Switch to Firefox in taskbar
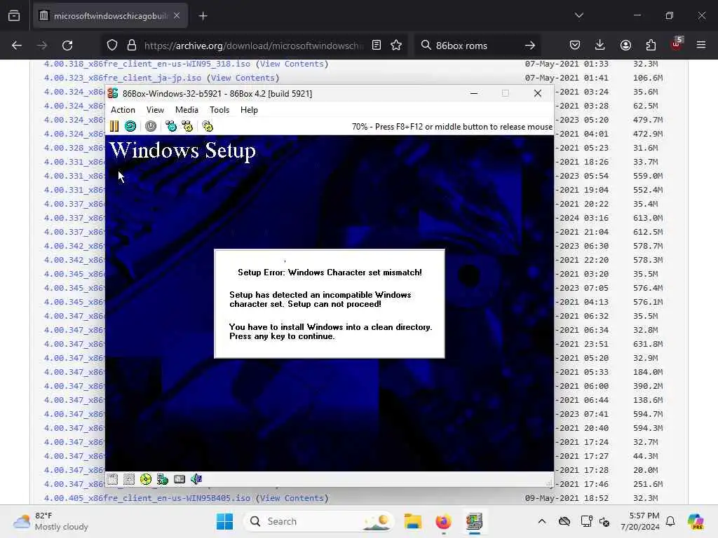This screenshot has height=538, width=718. (x=443, y=521)
